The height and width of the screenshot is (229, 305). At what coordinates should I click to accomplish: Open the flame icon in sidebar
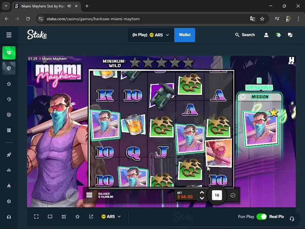click(9, 186)
